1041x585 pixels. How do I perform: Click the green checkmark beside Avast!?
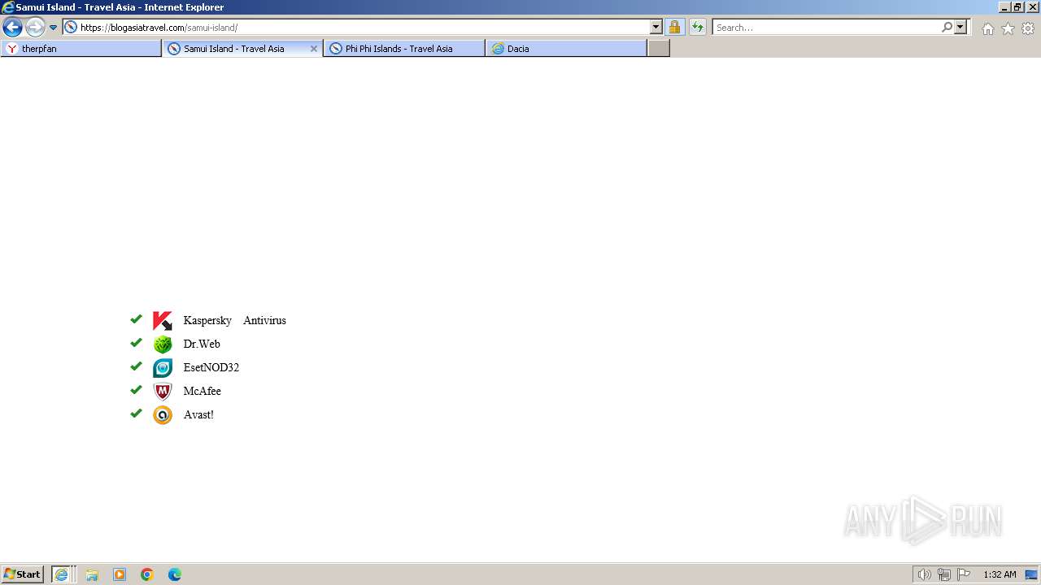pyautogui.click(x=136, y=413)
